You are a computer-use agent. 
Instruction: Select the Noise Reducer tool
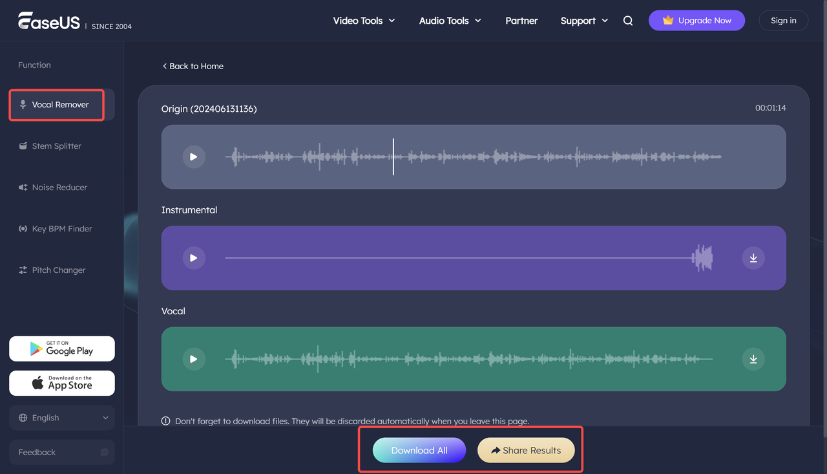pos(59,187)
